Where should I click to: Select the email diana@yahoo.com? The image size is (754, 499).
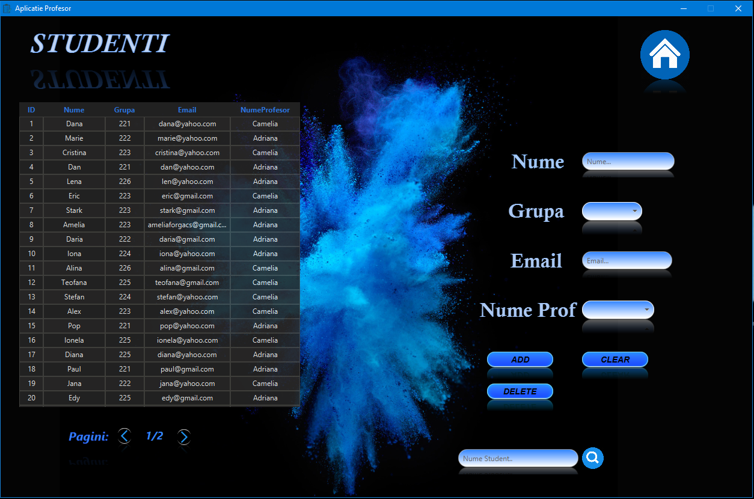tap(187, 355)
